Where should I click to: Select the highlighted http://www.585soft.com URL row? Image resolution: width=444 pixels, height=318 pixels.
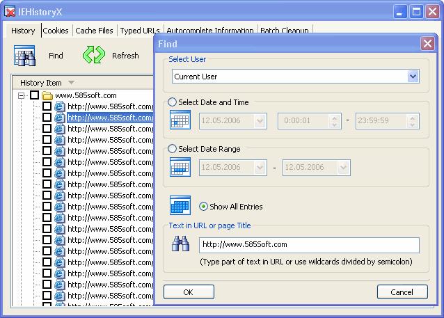click(111, 118)
